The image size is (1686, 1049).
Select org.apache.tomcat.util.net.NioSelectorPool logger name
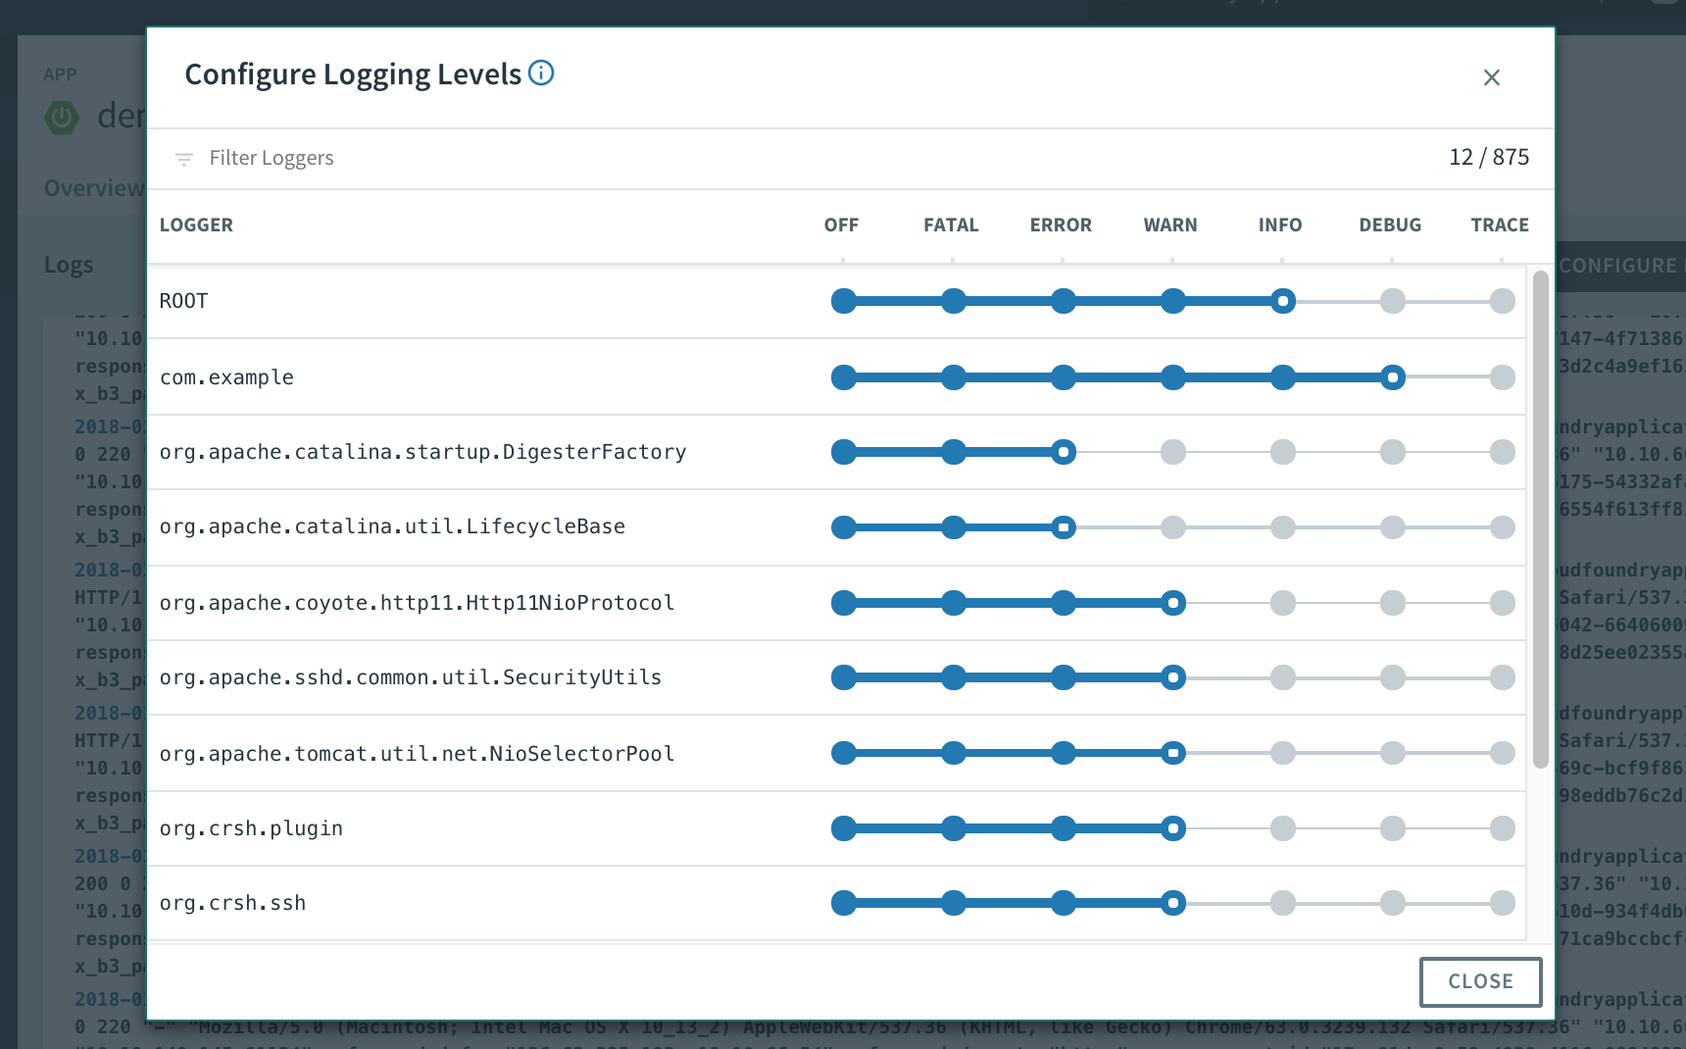(x=417, y=754)
